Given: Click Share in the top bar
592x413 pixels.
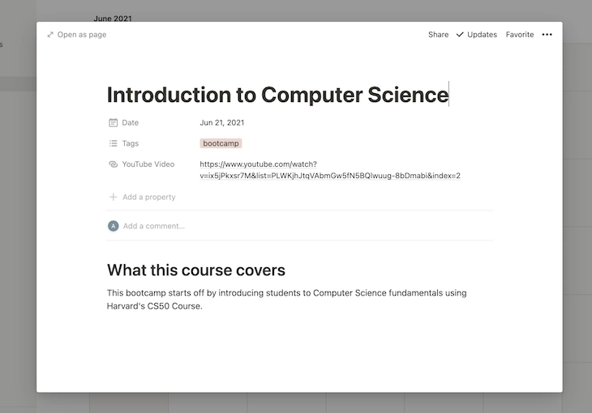Looking at the screenshot, I should point(438,35).
